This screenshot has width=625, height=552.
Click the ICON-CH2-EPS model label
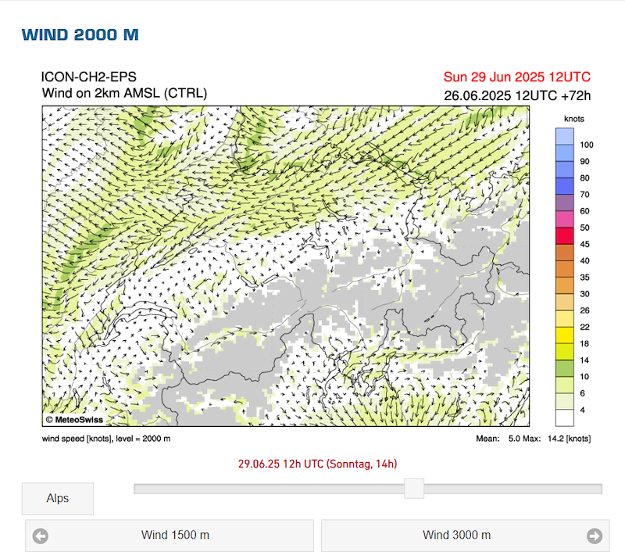[89, 77]
